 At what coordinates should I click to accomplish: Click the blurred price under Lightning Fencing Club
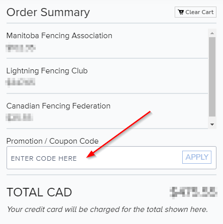[20, 82]
